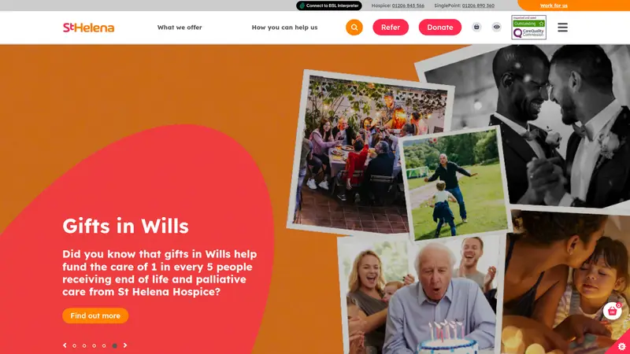The height and width of the screenshot is (354, 630).
Task: Toggle the accessibility eye icon
Action: [497, 27]
